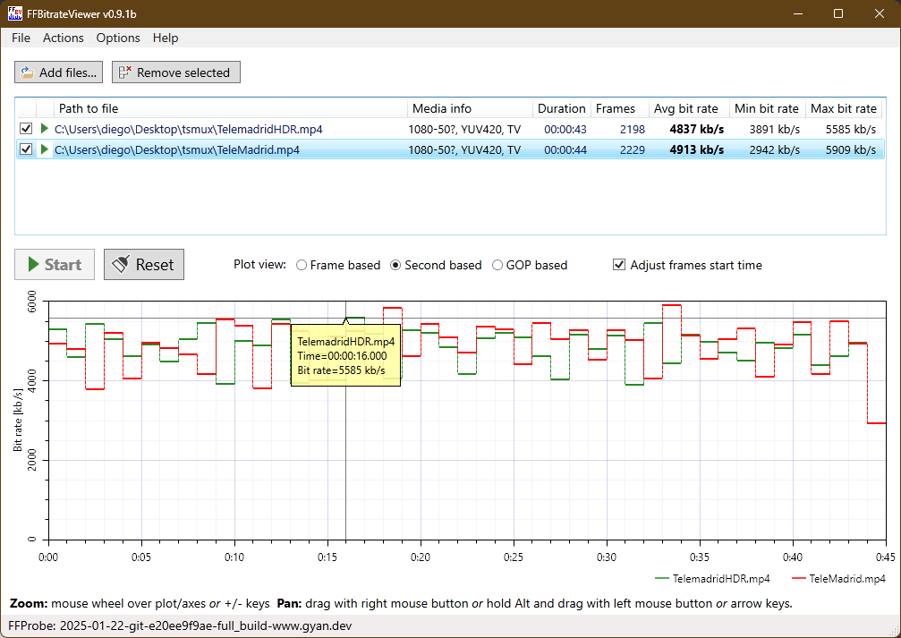The image size is (901, 638).
Task: Click the Duration column header
Action: point(561,108)
